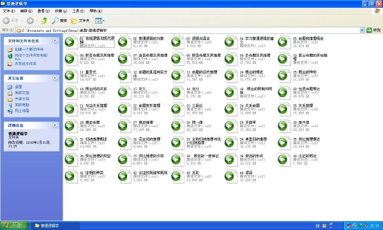The width and height of the screenshot is (383, 230).
Task: Click file name starting with 07
Action: click(x=150, y=56)
